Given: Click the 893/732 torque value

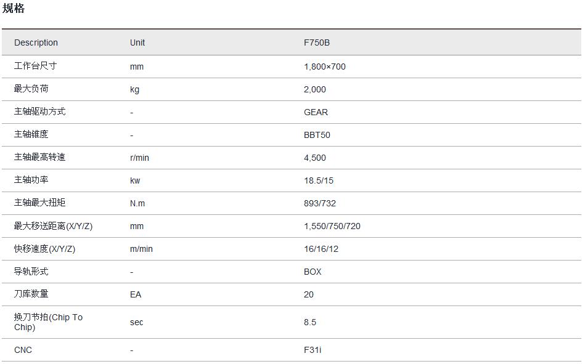Looking at the screenshot, I should pyautogui.click(x=319, y=203).
